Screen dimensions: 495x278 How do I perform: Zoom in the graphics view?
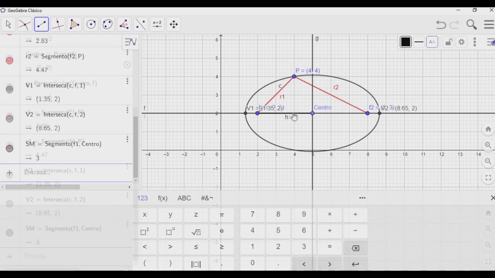point(488,145)
